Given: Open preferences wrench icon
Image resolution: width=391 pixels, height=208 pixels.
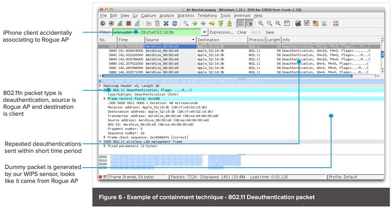Looking at the screenshot, I should [324, 23].
